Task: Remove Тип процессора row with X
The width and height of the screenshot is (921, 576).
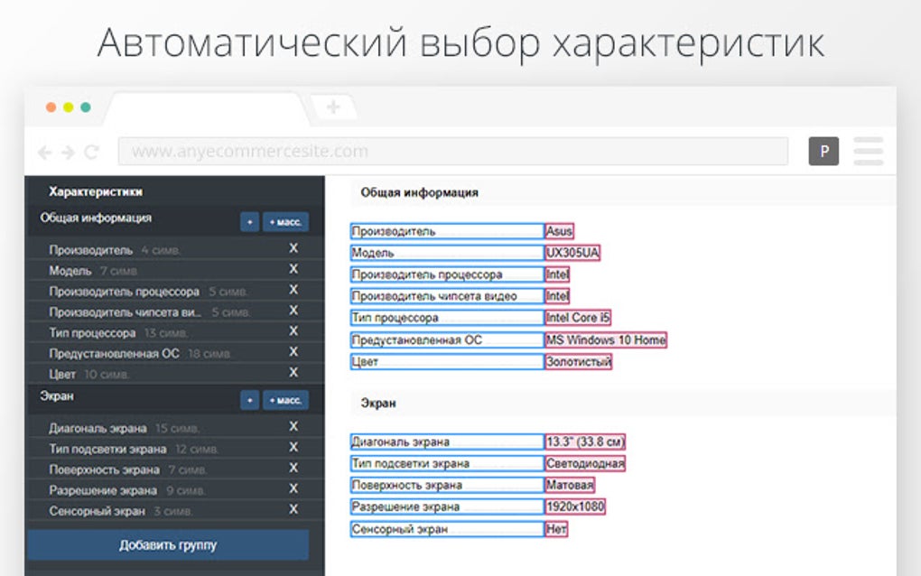Action: [293, 331]
